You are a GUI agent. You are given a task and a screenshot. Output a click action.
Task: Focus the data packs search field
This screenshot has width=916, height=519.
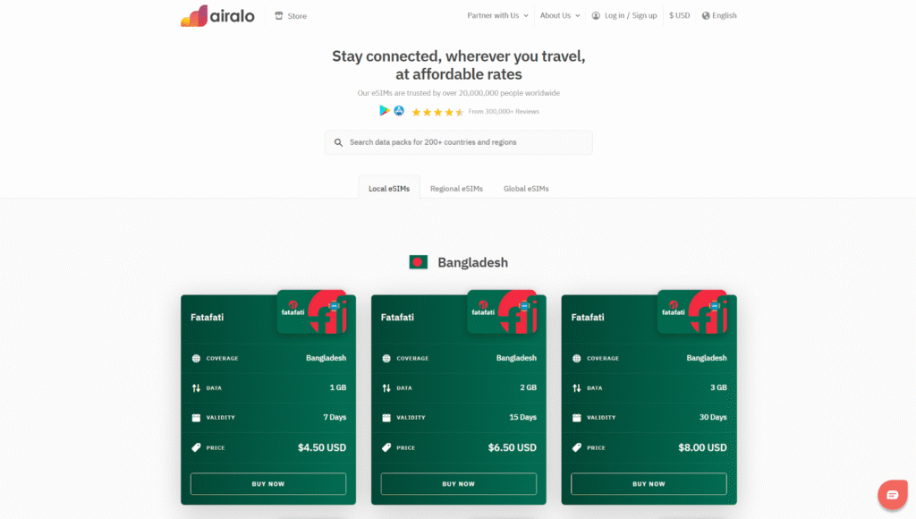tap(459, 142)
